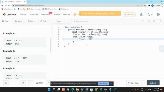
Task: Collapse line 4 for-loop fold arrow
Action: [60, 34]
